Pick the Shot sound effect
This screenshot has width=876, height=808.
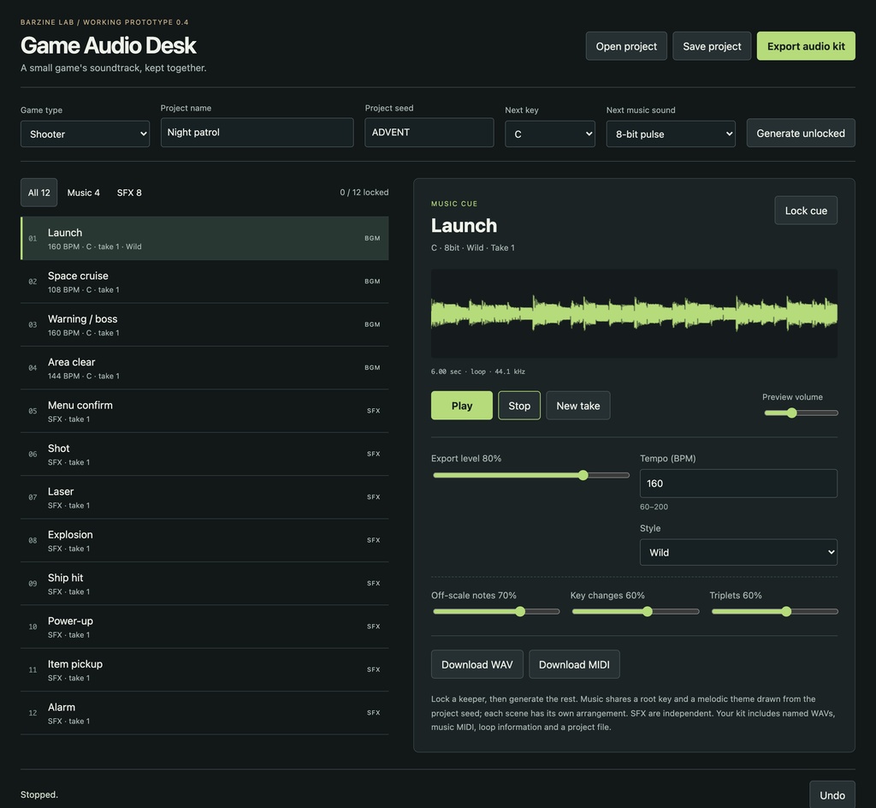click(204, 454)
